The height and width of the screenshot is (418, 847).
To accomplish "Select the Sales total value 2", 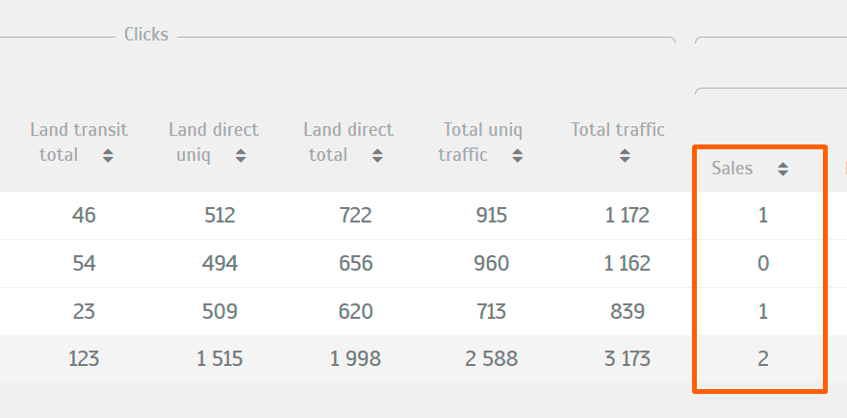I will [x=762, y=359].
